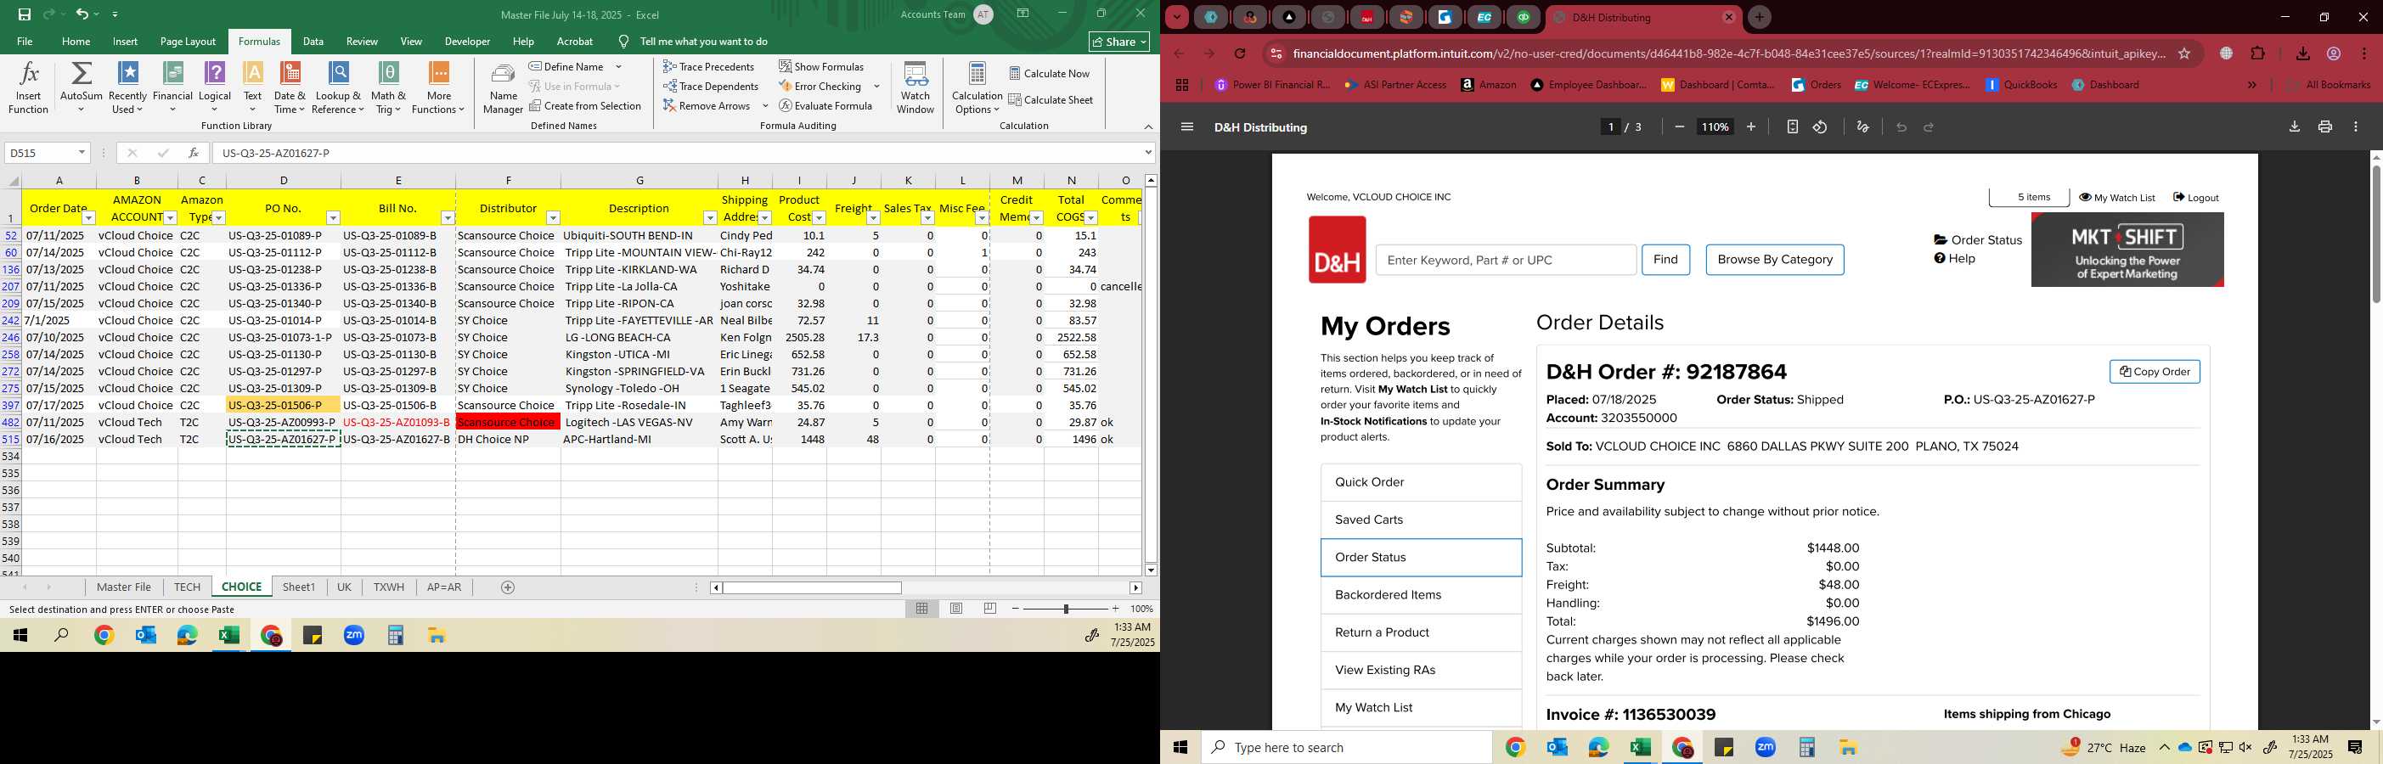Click Calculate Now

pos(1049,73)
